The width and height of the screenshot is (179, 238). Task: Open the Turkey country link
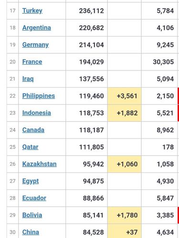(x=32, y=11)
